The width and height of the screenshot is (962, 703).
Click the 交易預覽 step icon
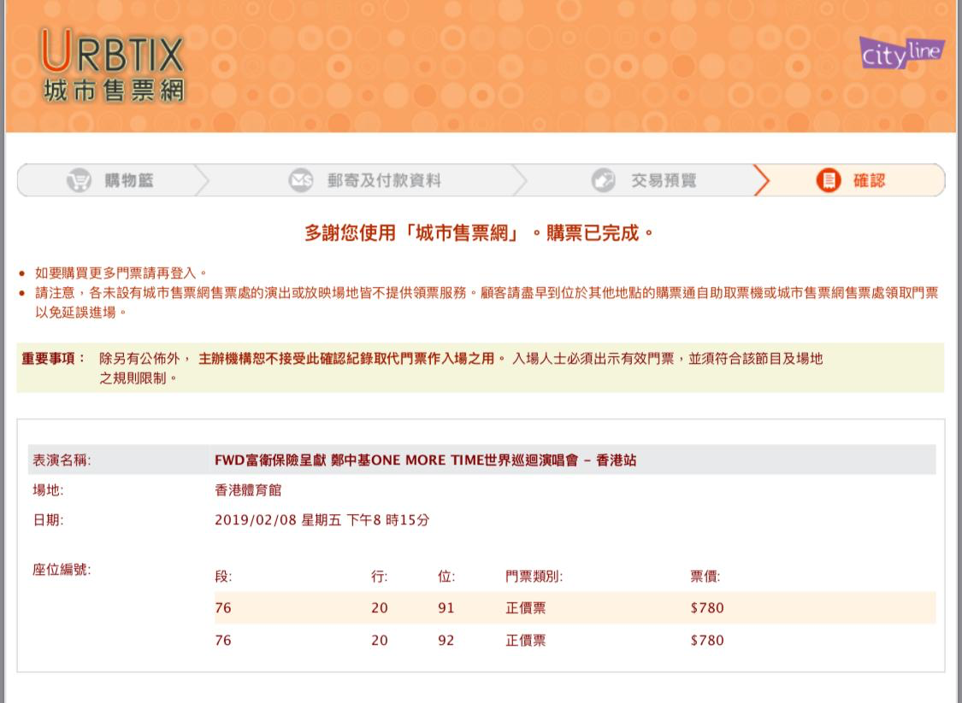[603, 180]
